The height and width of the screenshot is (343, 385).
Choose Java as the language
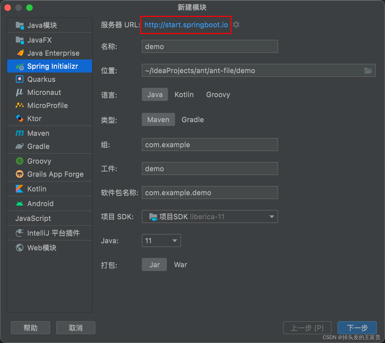click(x=155, y=95)
